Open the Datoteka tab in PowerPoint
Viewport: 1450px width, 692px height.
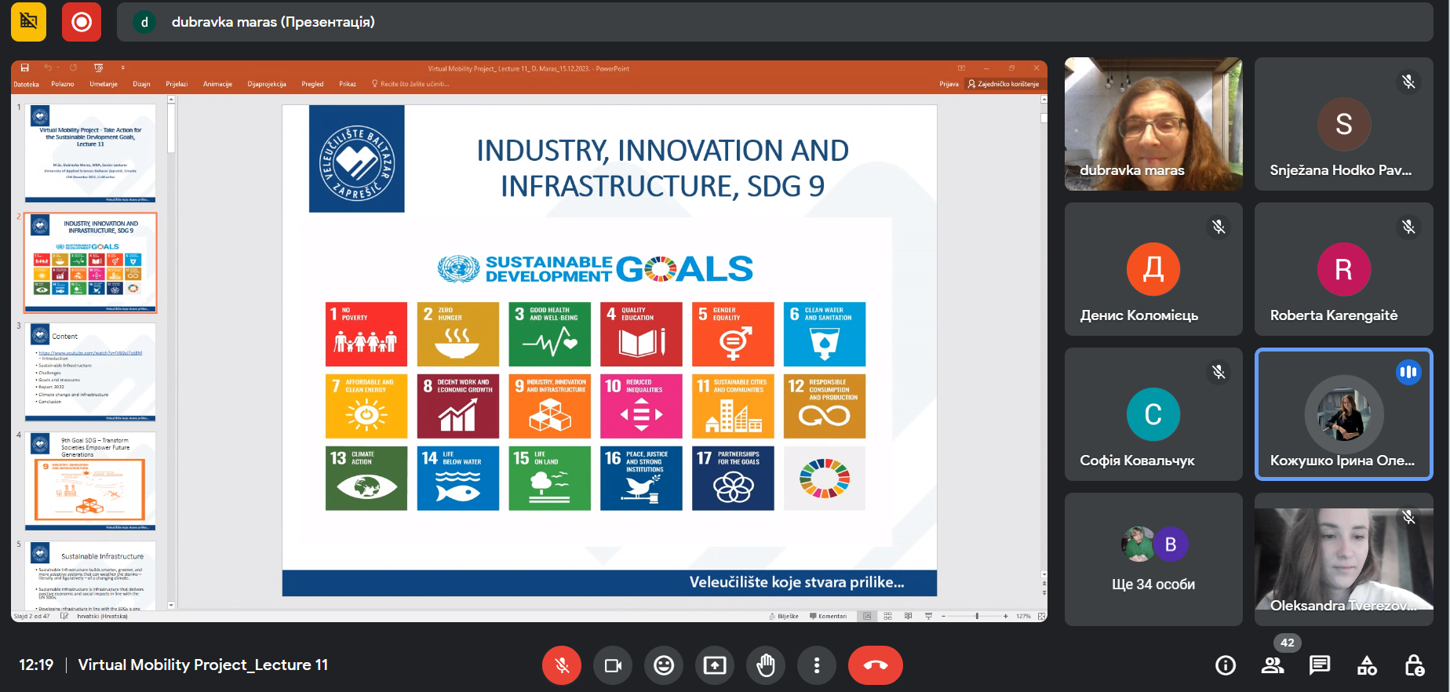click(x=26, y=84)
